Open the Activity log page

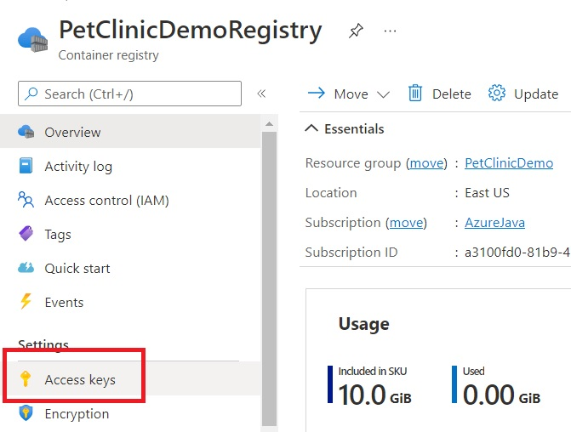[x=130, y=166]
